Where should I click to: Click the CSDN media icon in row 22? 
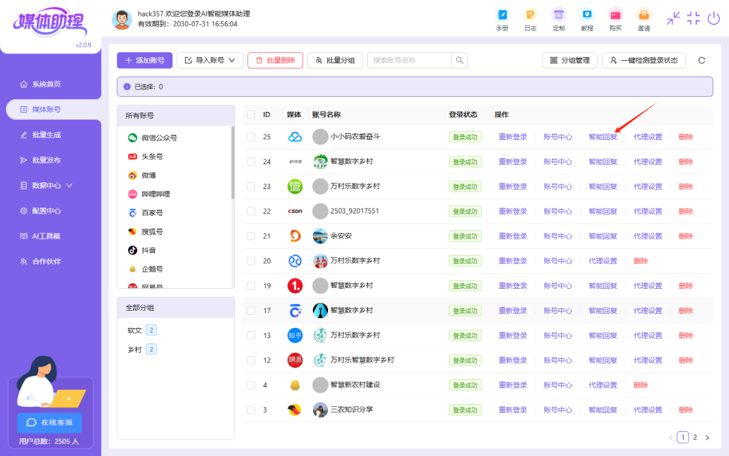coord(295,211)
